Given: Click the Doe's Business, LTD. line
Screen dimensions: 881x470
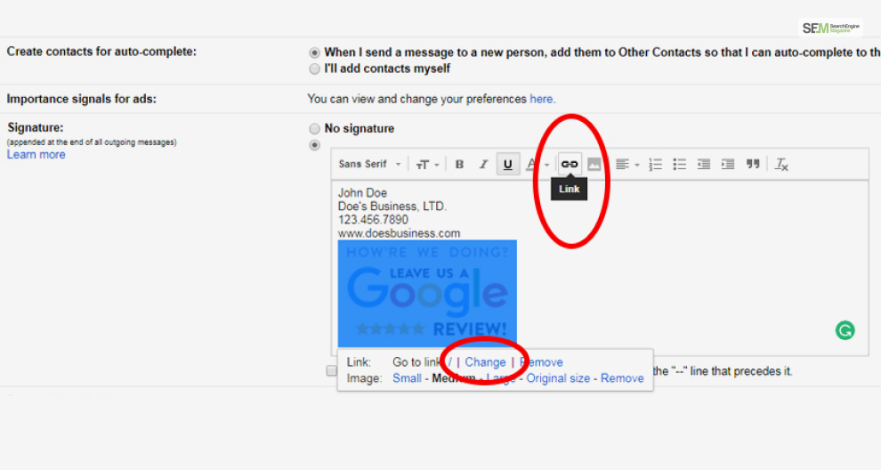Looking at the screenshot, I should [x=392, y=207].
